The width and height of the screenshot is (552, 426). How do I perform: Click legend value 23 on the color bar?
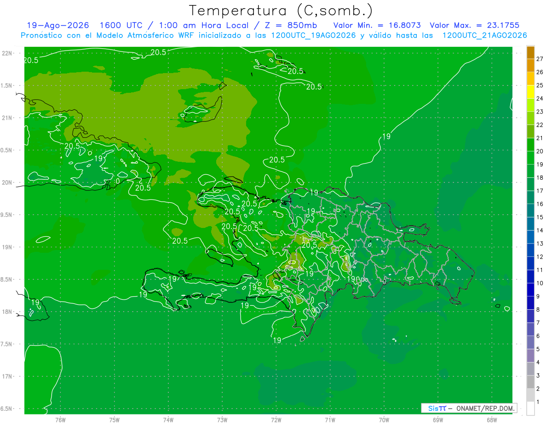[540, 112]
